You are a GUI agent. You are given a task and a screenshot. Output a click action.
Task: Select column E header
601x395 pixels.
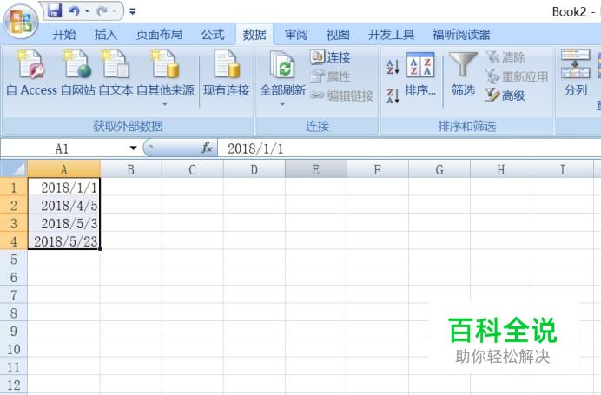[316, 169]
